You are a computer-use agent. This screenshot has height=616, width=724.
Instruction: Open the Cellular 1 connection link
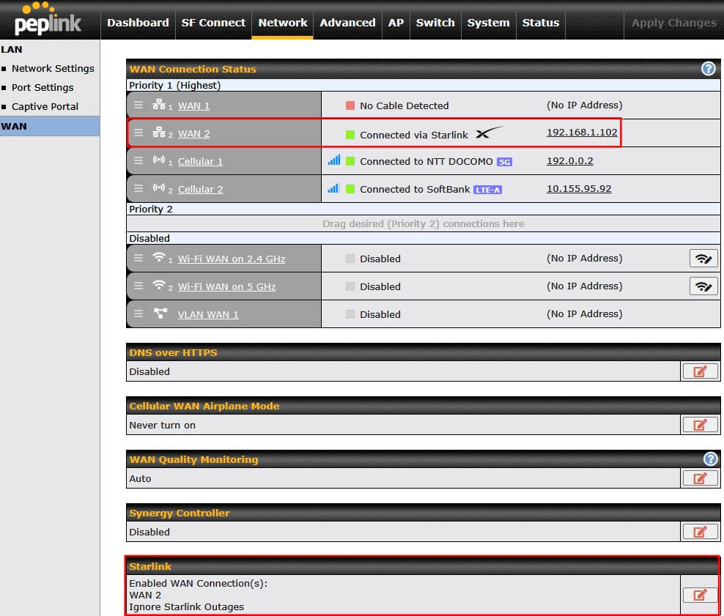[200, 161]
